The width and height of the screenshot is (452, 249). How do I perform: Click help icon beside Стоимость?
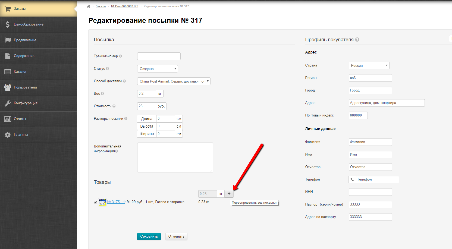tap(114, 106)
